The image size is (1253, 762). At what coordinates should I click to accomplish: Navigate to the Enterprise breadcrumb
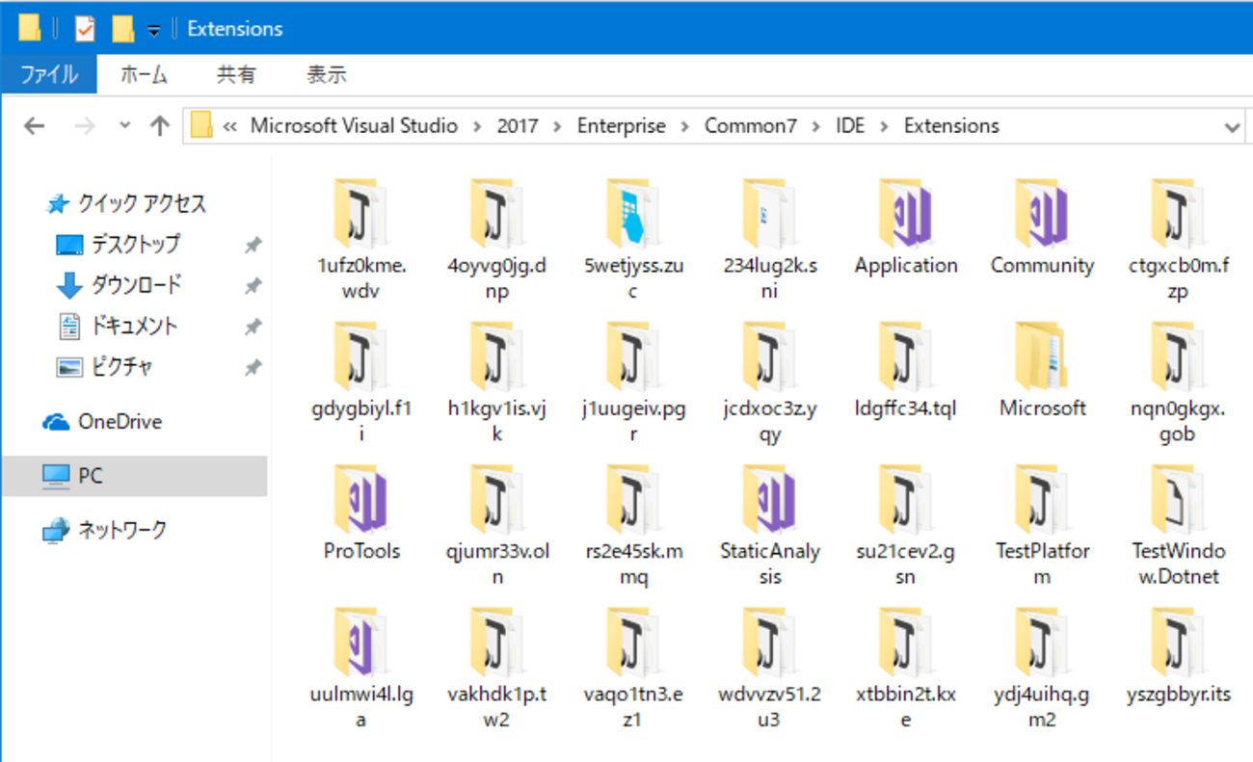622,126
